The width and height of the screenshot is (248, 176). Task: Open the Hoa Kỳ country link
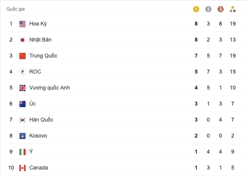pos(38,24)
